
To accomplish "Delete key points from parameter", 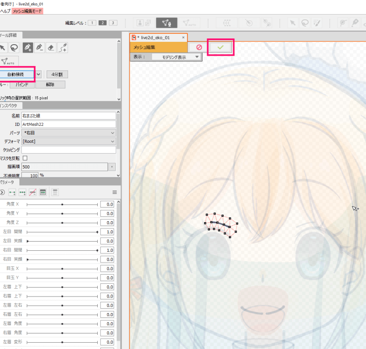I will (x=33, y=192).
